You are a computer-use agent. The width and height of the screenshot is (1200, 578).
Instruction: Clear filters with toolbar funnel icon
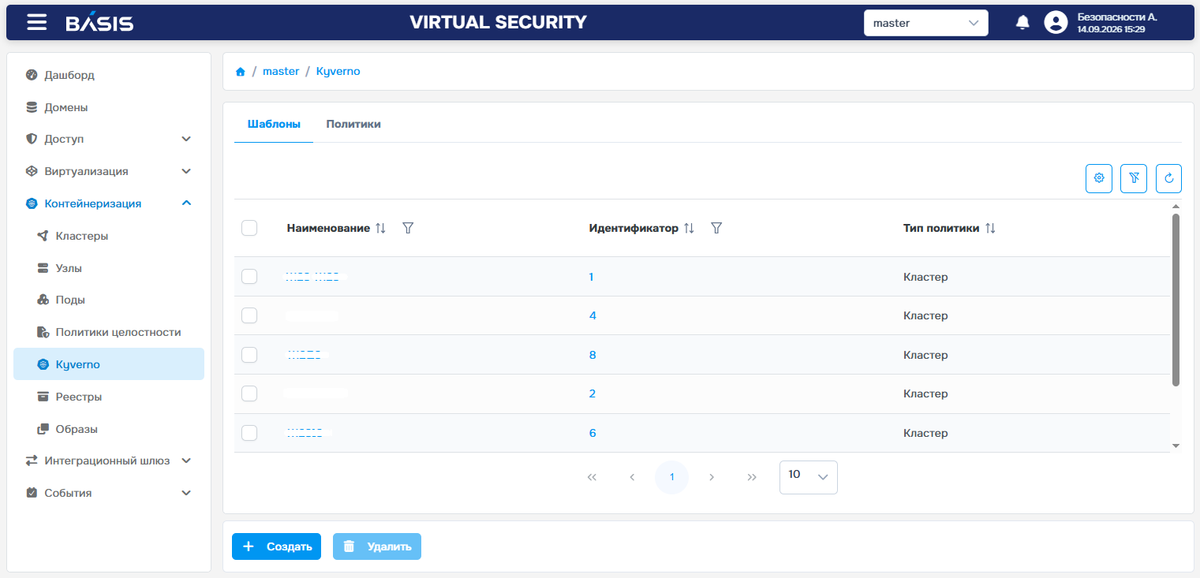[x=1134, y=178]
